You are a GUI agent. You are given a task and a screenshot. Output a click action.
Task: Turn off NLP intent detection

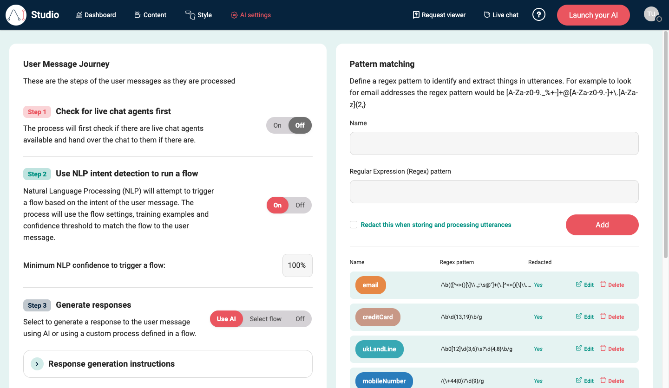(x=300, y=205)
